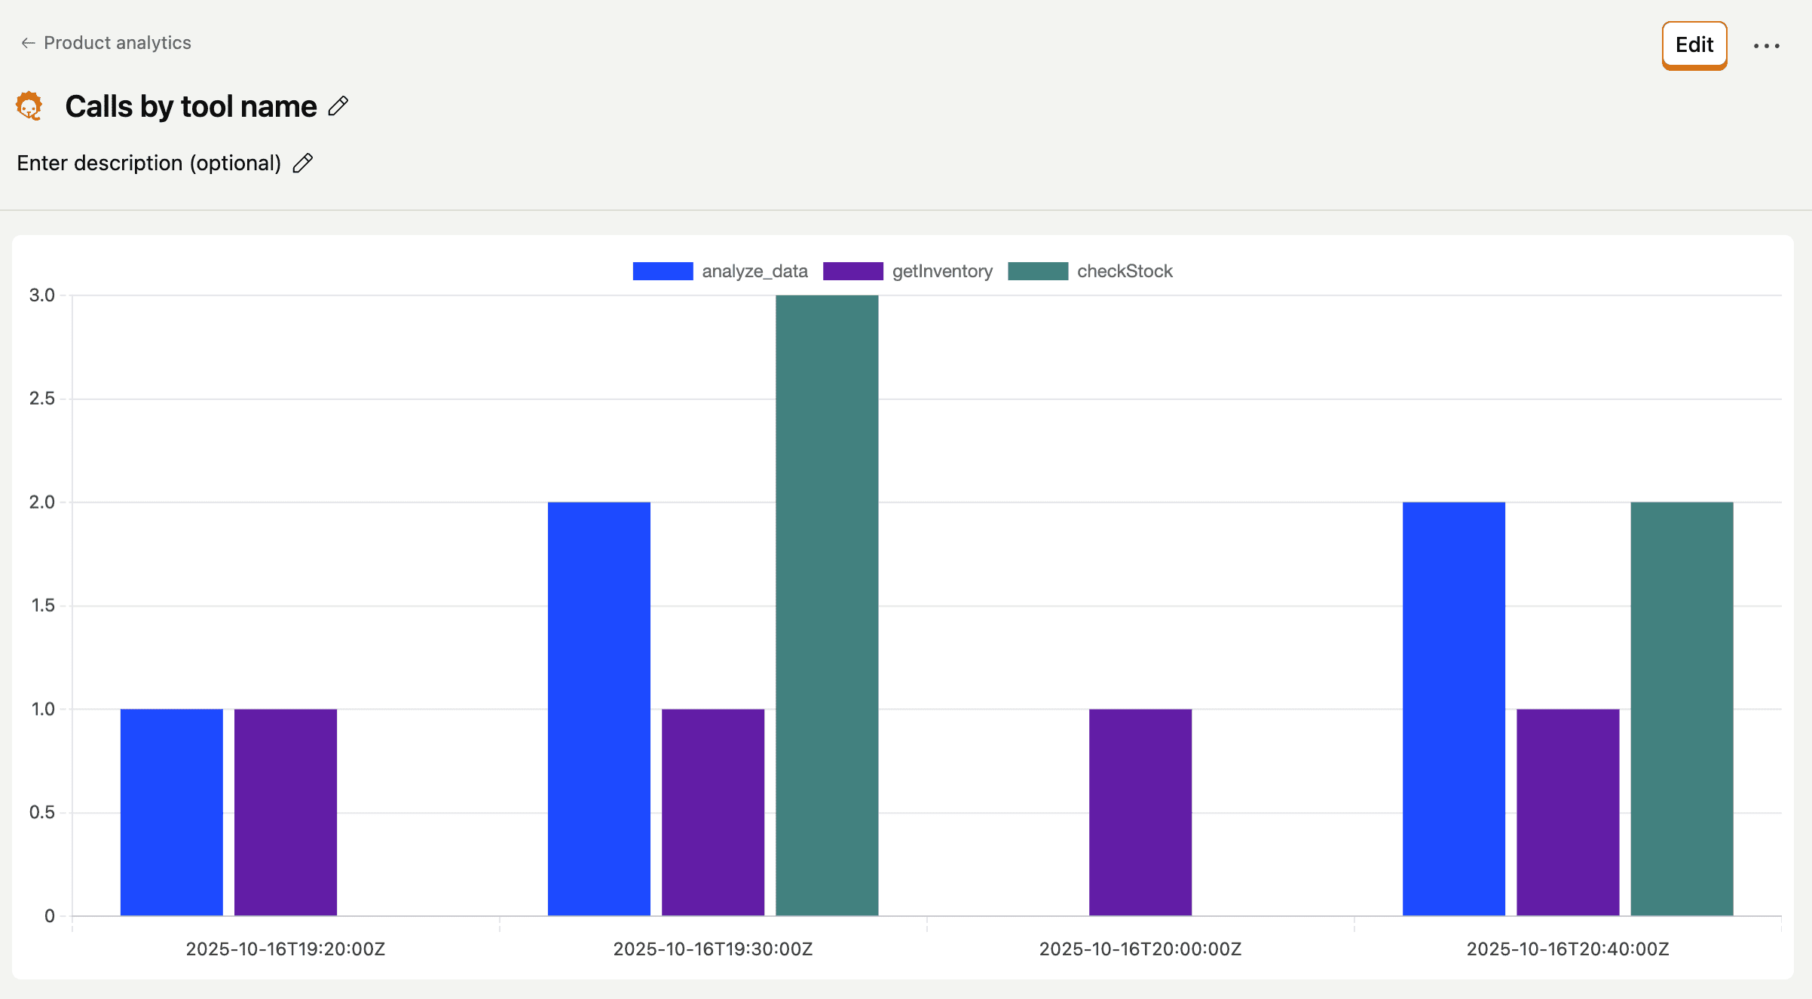Toggle analyze_data series via blue legend swatch
The width and height of the screenshot is (1812, 999).
coord(663,271)
